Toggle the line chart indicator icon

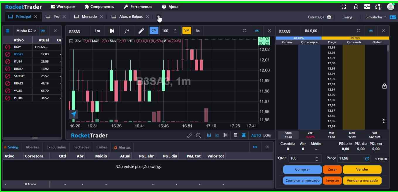[217, 135]
